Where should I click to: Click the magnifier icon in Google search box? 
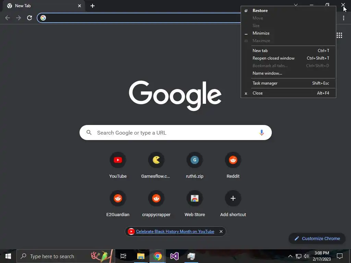(89, 133)
